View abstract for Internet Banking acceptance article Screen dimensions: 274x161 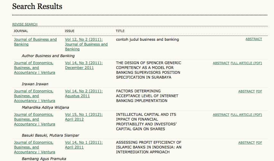click(246, 91)
